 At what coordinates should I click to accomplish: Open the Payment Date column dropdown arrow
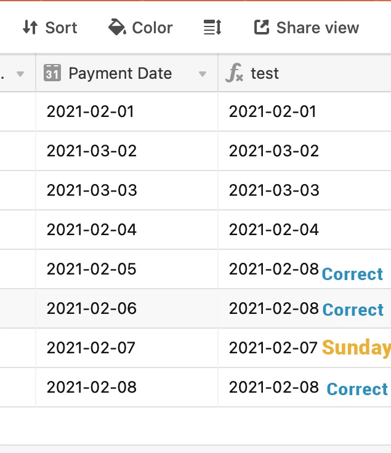click(203, 74)
